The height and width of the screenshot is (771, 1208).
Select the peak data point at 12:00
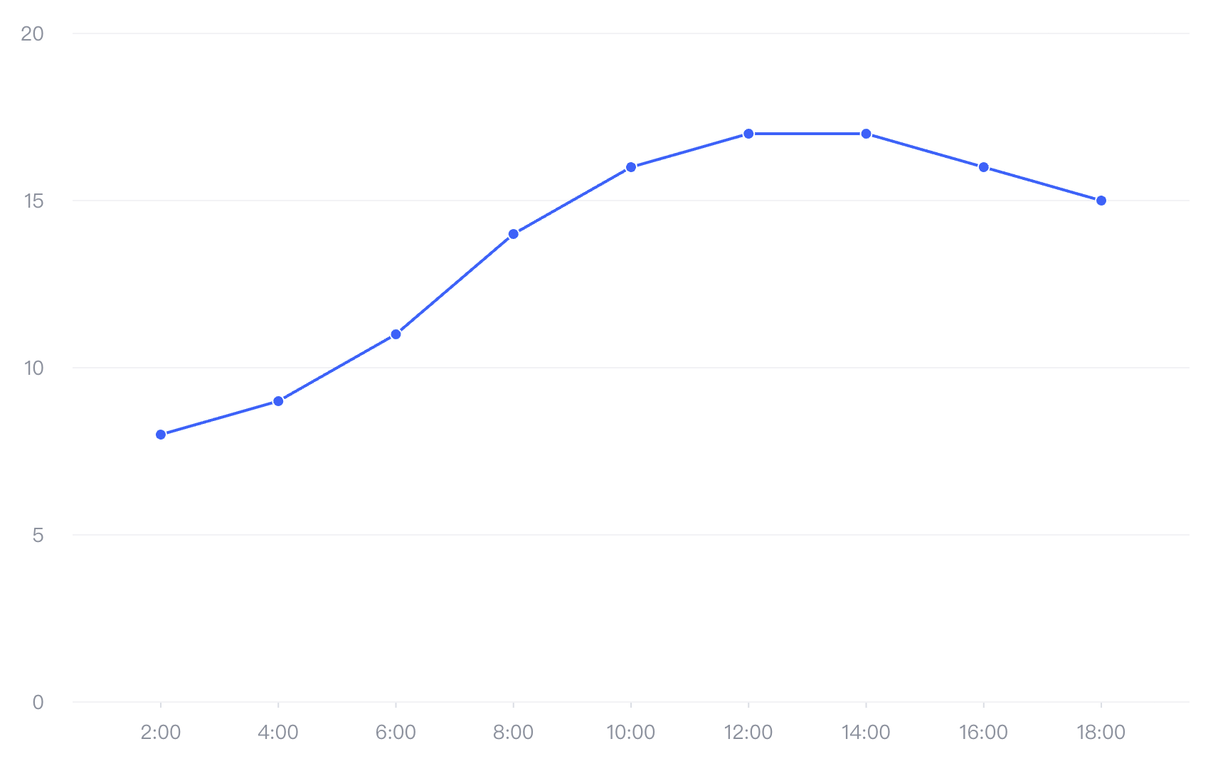point(748,134)
